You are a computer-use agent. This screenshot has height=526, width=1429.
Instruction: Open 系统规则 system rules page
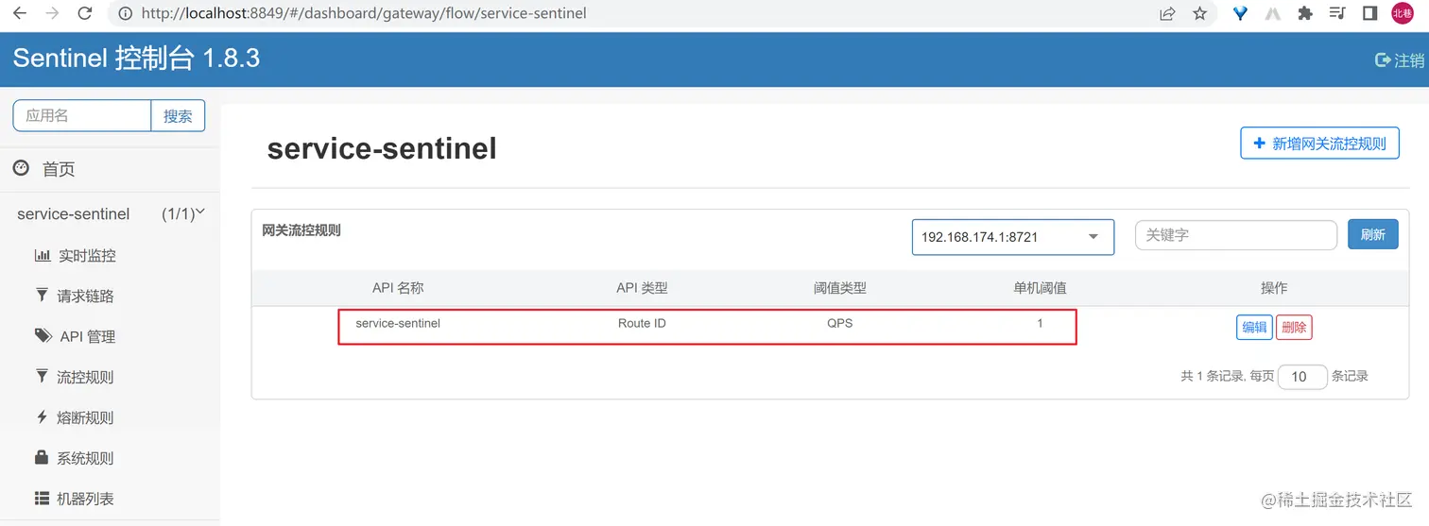[x=85, y=458]
